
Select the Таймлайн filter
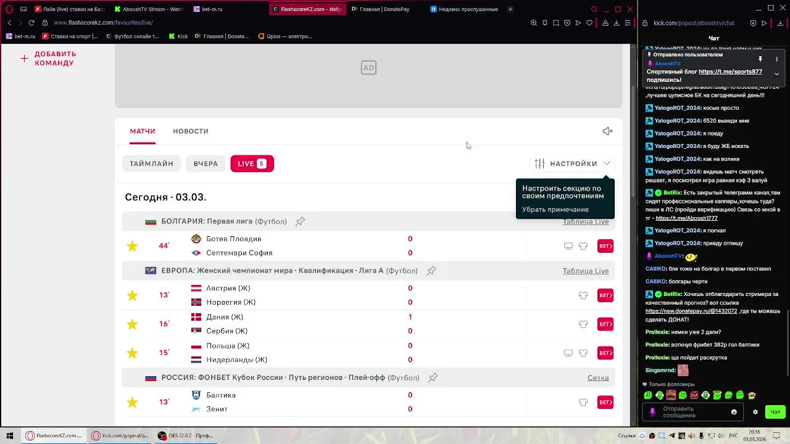(151, 163)
